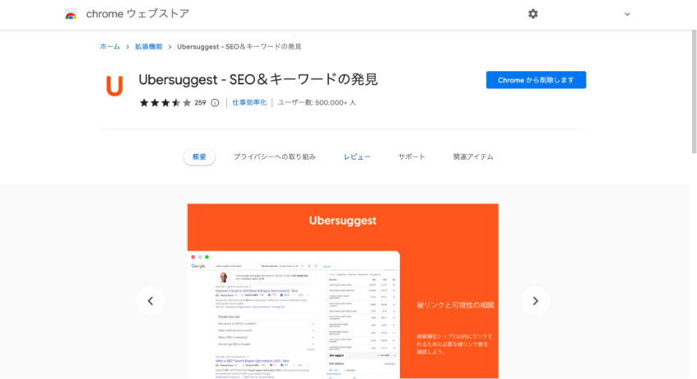Viewport: 697px width, 379px height.
Task: Select the 概要 tab
Action: (x=199, y=156)
